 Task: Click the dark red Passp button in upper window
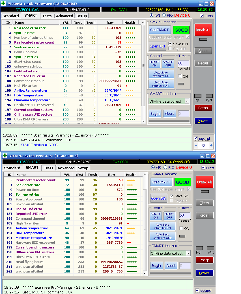[x=203, y=108]
